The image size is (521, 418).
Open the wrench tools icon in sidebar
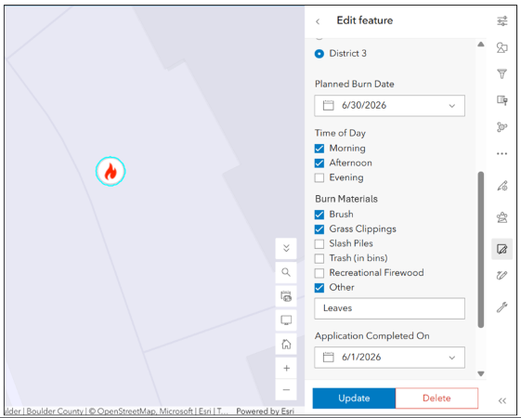pos(501,307)
